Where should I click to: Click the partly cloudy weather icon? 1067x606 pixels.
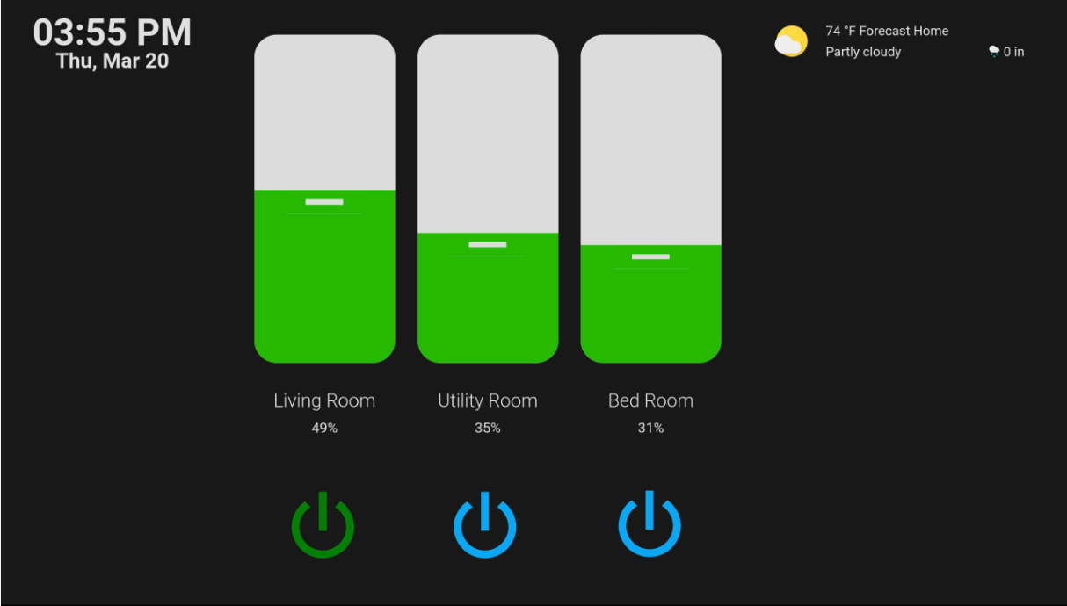(x=791, y=41)
